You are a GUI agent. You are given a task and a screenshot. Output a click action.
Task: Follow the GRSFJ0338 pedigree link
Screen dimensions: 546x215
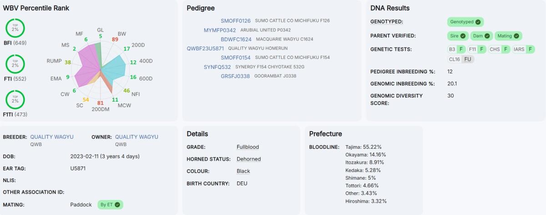point(235,76)
